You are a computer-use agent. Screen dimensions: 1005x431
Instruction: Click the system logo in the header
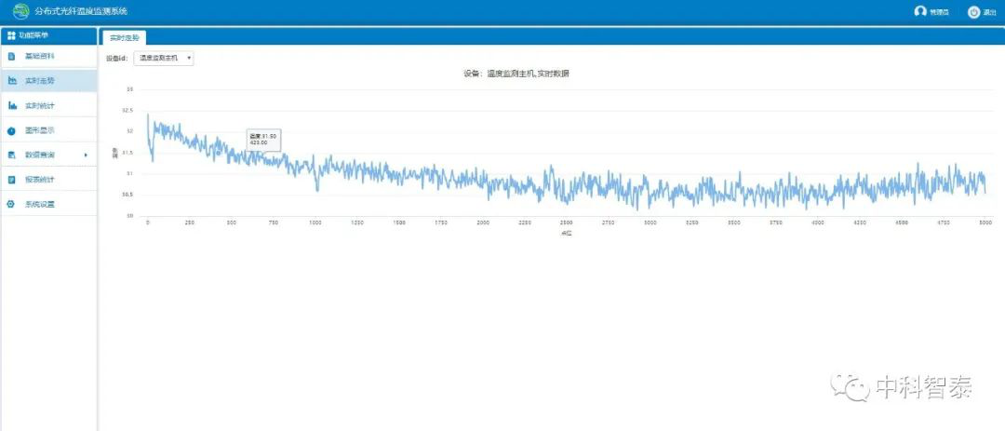pyautogui.click(x=20, y=11)
